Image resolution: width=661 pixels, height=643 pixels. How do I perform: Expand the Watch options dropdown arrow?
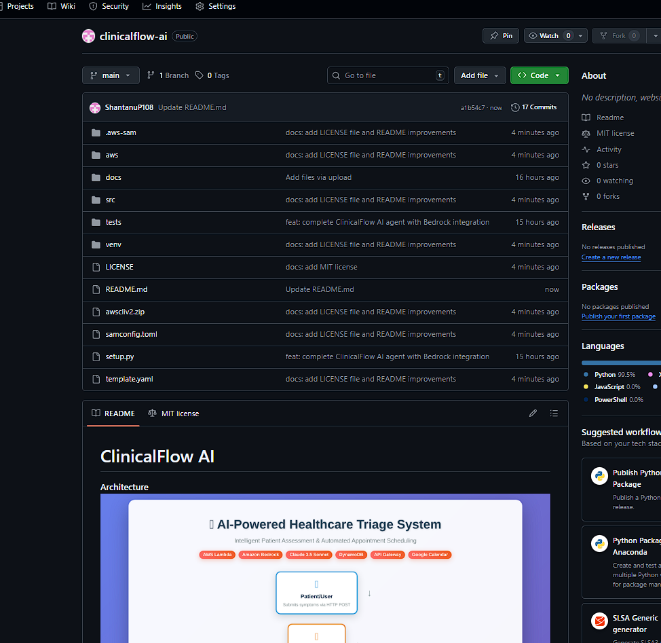[580, 36]
